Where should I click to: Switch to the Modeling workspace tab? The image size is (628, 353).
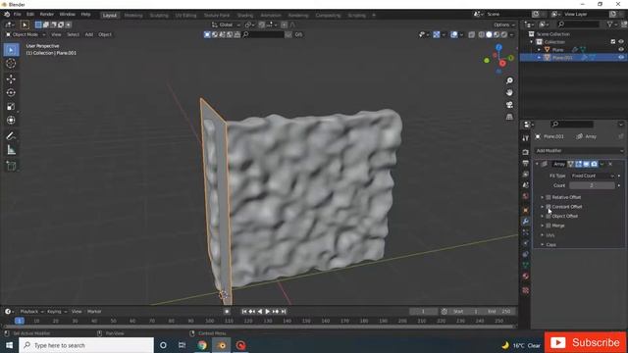pyautogui.click(x=133, y=16)
